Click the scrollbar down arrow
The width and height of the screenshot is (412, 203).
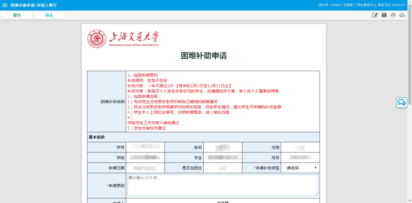(409, 200)
